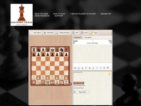The width and height of the screenshot is (141, 106).
Task: Start a New Game
Action: tap(36, 33)
